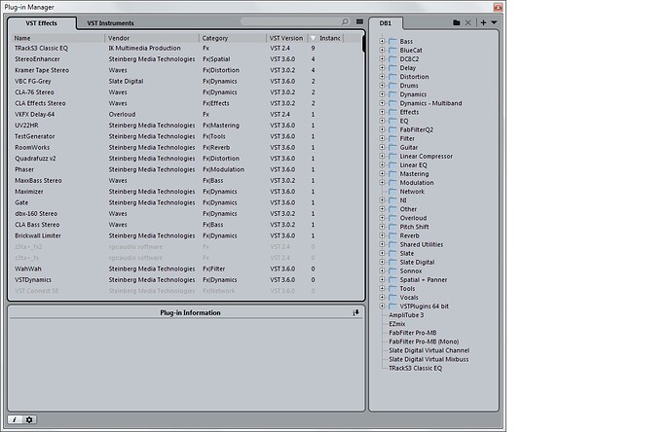Select the Pitch Shift folder
This screenshot has width=672, height=432.
pyautogui.click(x=409, y=227)
